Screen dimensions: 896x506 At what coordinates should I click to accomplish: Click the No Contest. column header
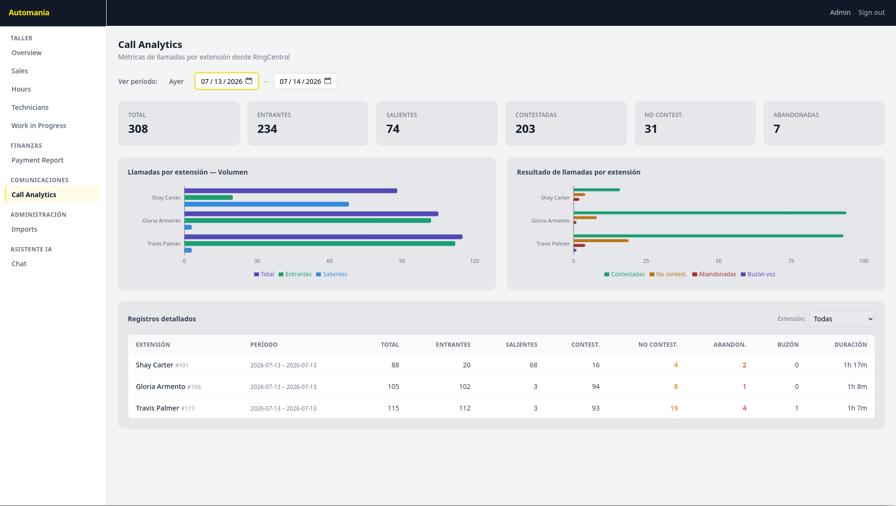tap(658, 345)
